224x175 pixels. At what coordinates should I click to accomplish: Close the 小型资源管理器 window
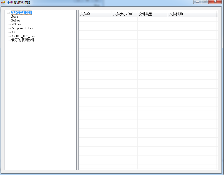point(215,2)
